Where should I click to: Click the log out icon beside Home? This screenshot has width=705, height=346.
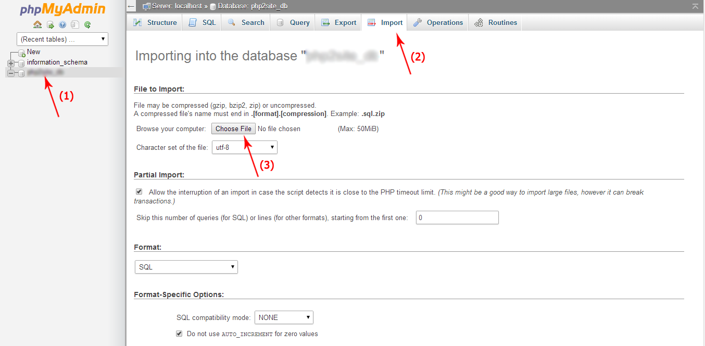(x=50, y=24)
